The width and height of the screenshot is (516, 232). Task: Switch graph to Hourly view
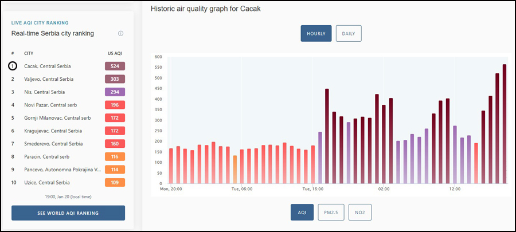pos(316,34)
